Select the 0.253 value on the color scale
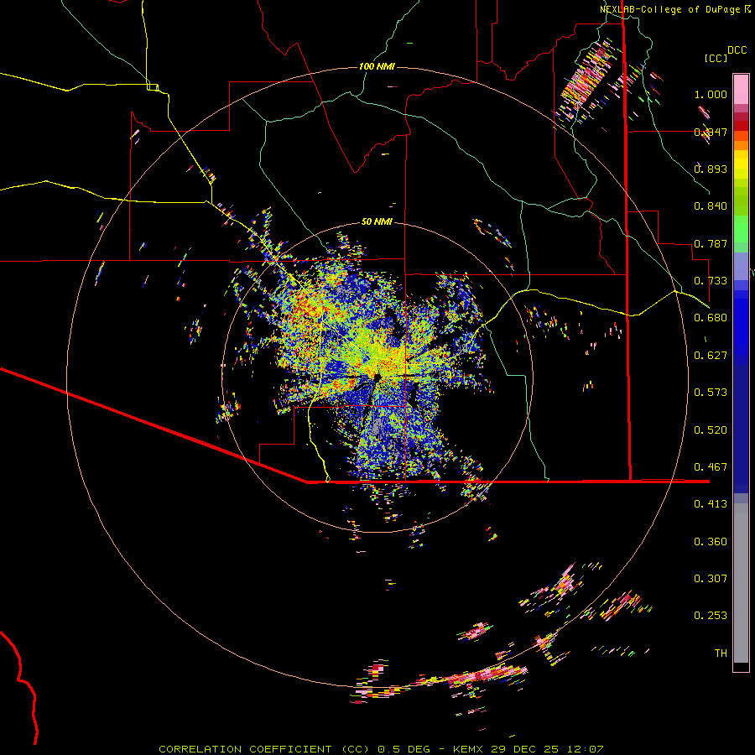 (711, 616)
